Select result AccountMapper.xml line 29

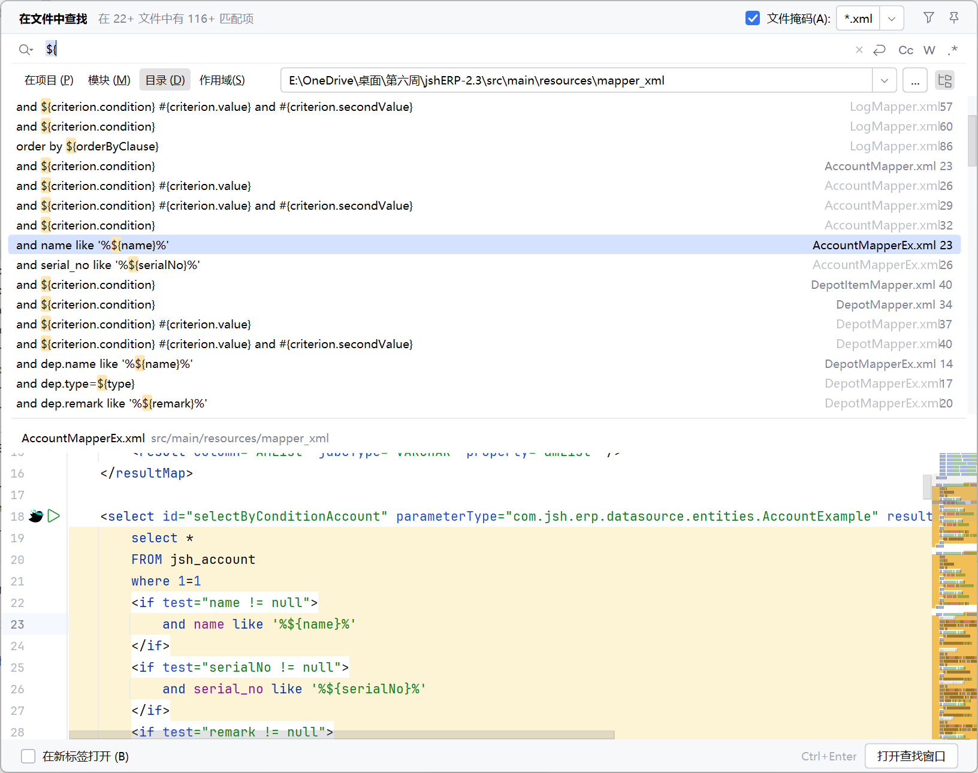[x=484, y=206]
